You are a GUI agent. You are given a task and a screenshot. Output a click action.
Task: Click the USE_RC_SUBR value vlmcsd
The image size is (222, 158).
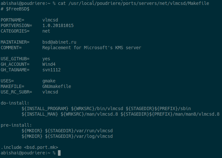point(50,92)
